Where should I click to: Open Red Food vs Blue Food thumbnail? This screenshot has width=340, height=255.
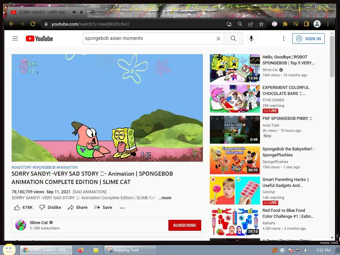pos(235,221)
